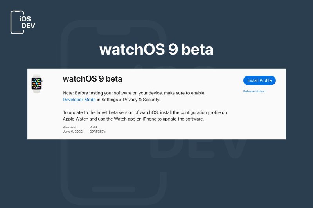
Task: Click the chevron arrow after Release Notes
Action: [266, 91]
